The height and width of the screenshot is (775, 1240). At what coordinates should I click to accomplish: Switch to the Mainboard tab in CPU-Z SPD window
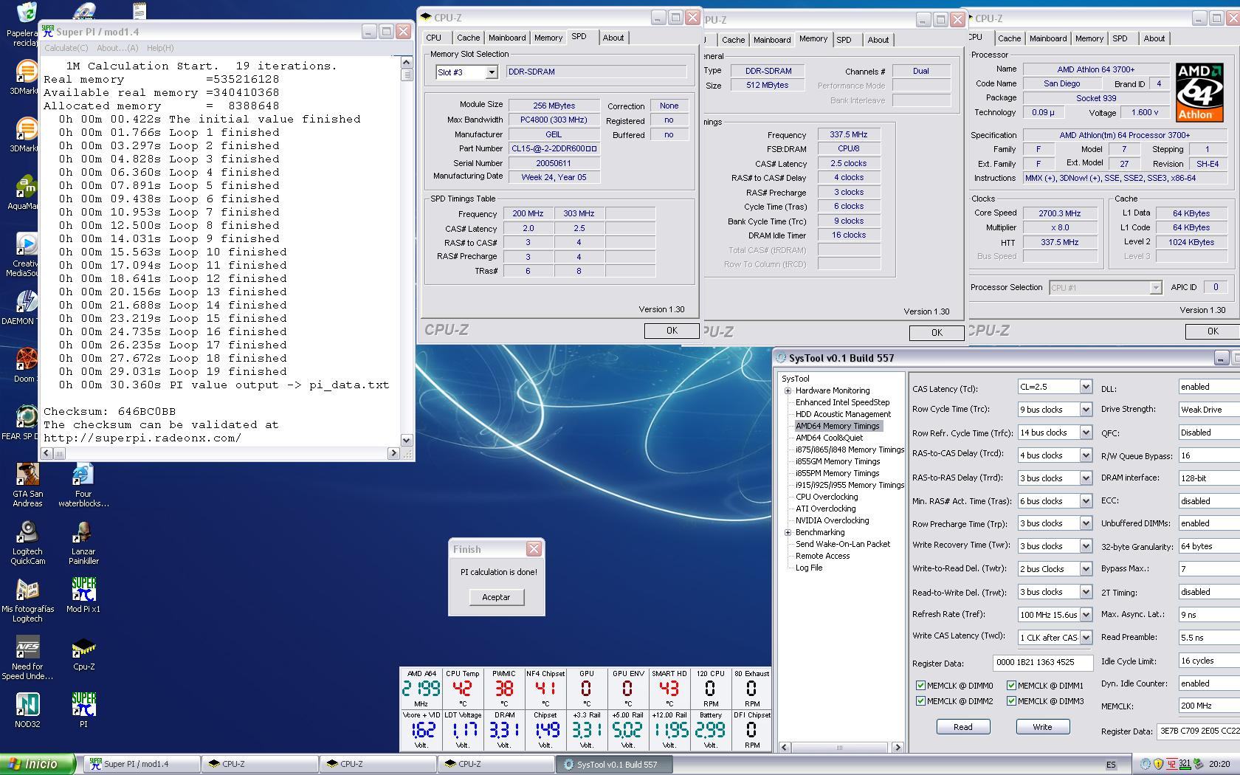click(507, 38)
